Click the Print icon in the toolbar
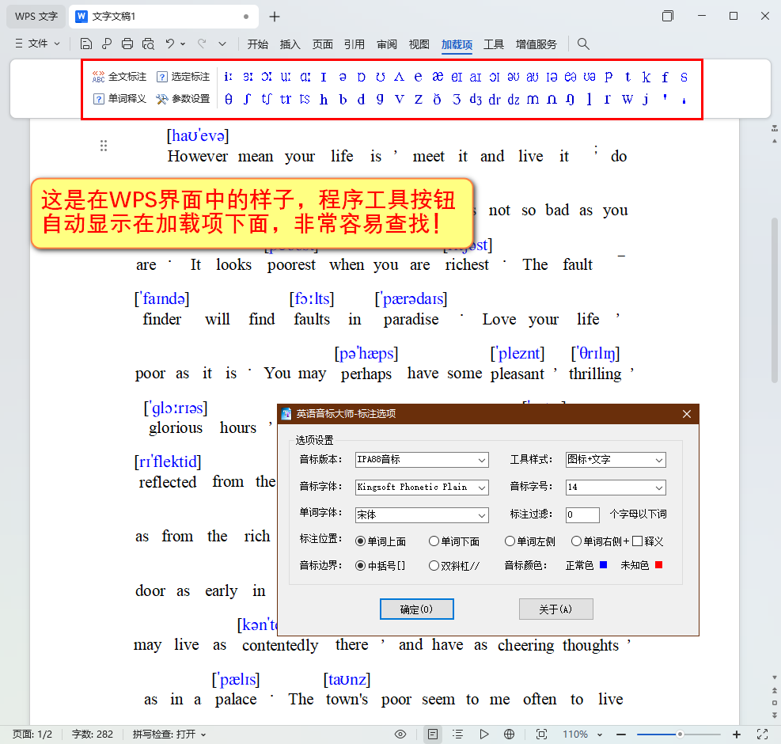This screenshot has width=781, height=744. pyautogui.click(x=127, y=44)
